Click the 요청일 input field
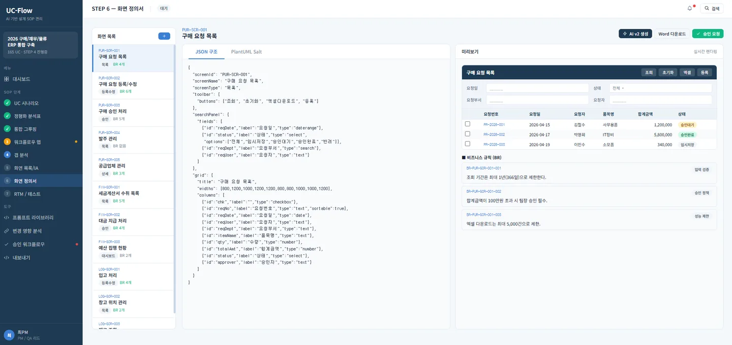The image size is (732, 345). [537, 88]
